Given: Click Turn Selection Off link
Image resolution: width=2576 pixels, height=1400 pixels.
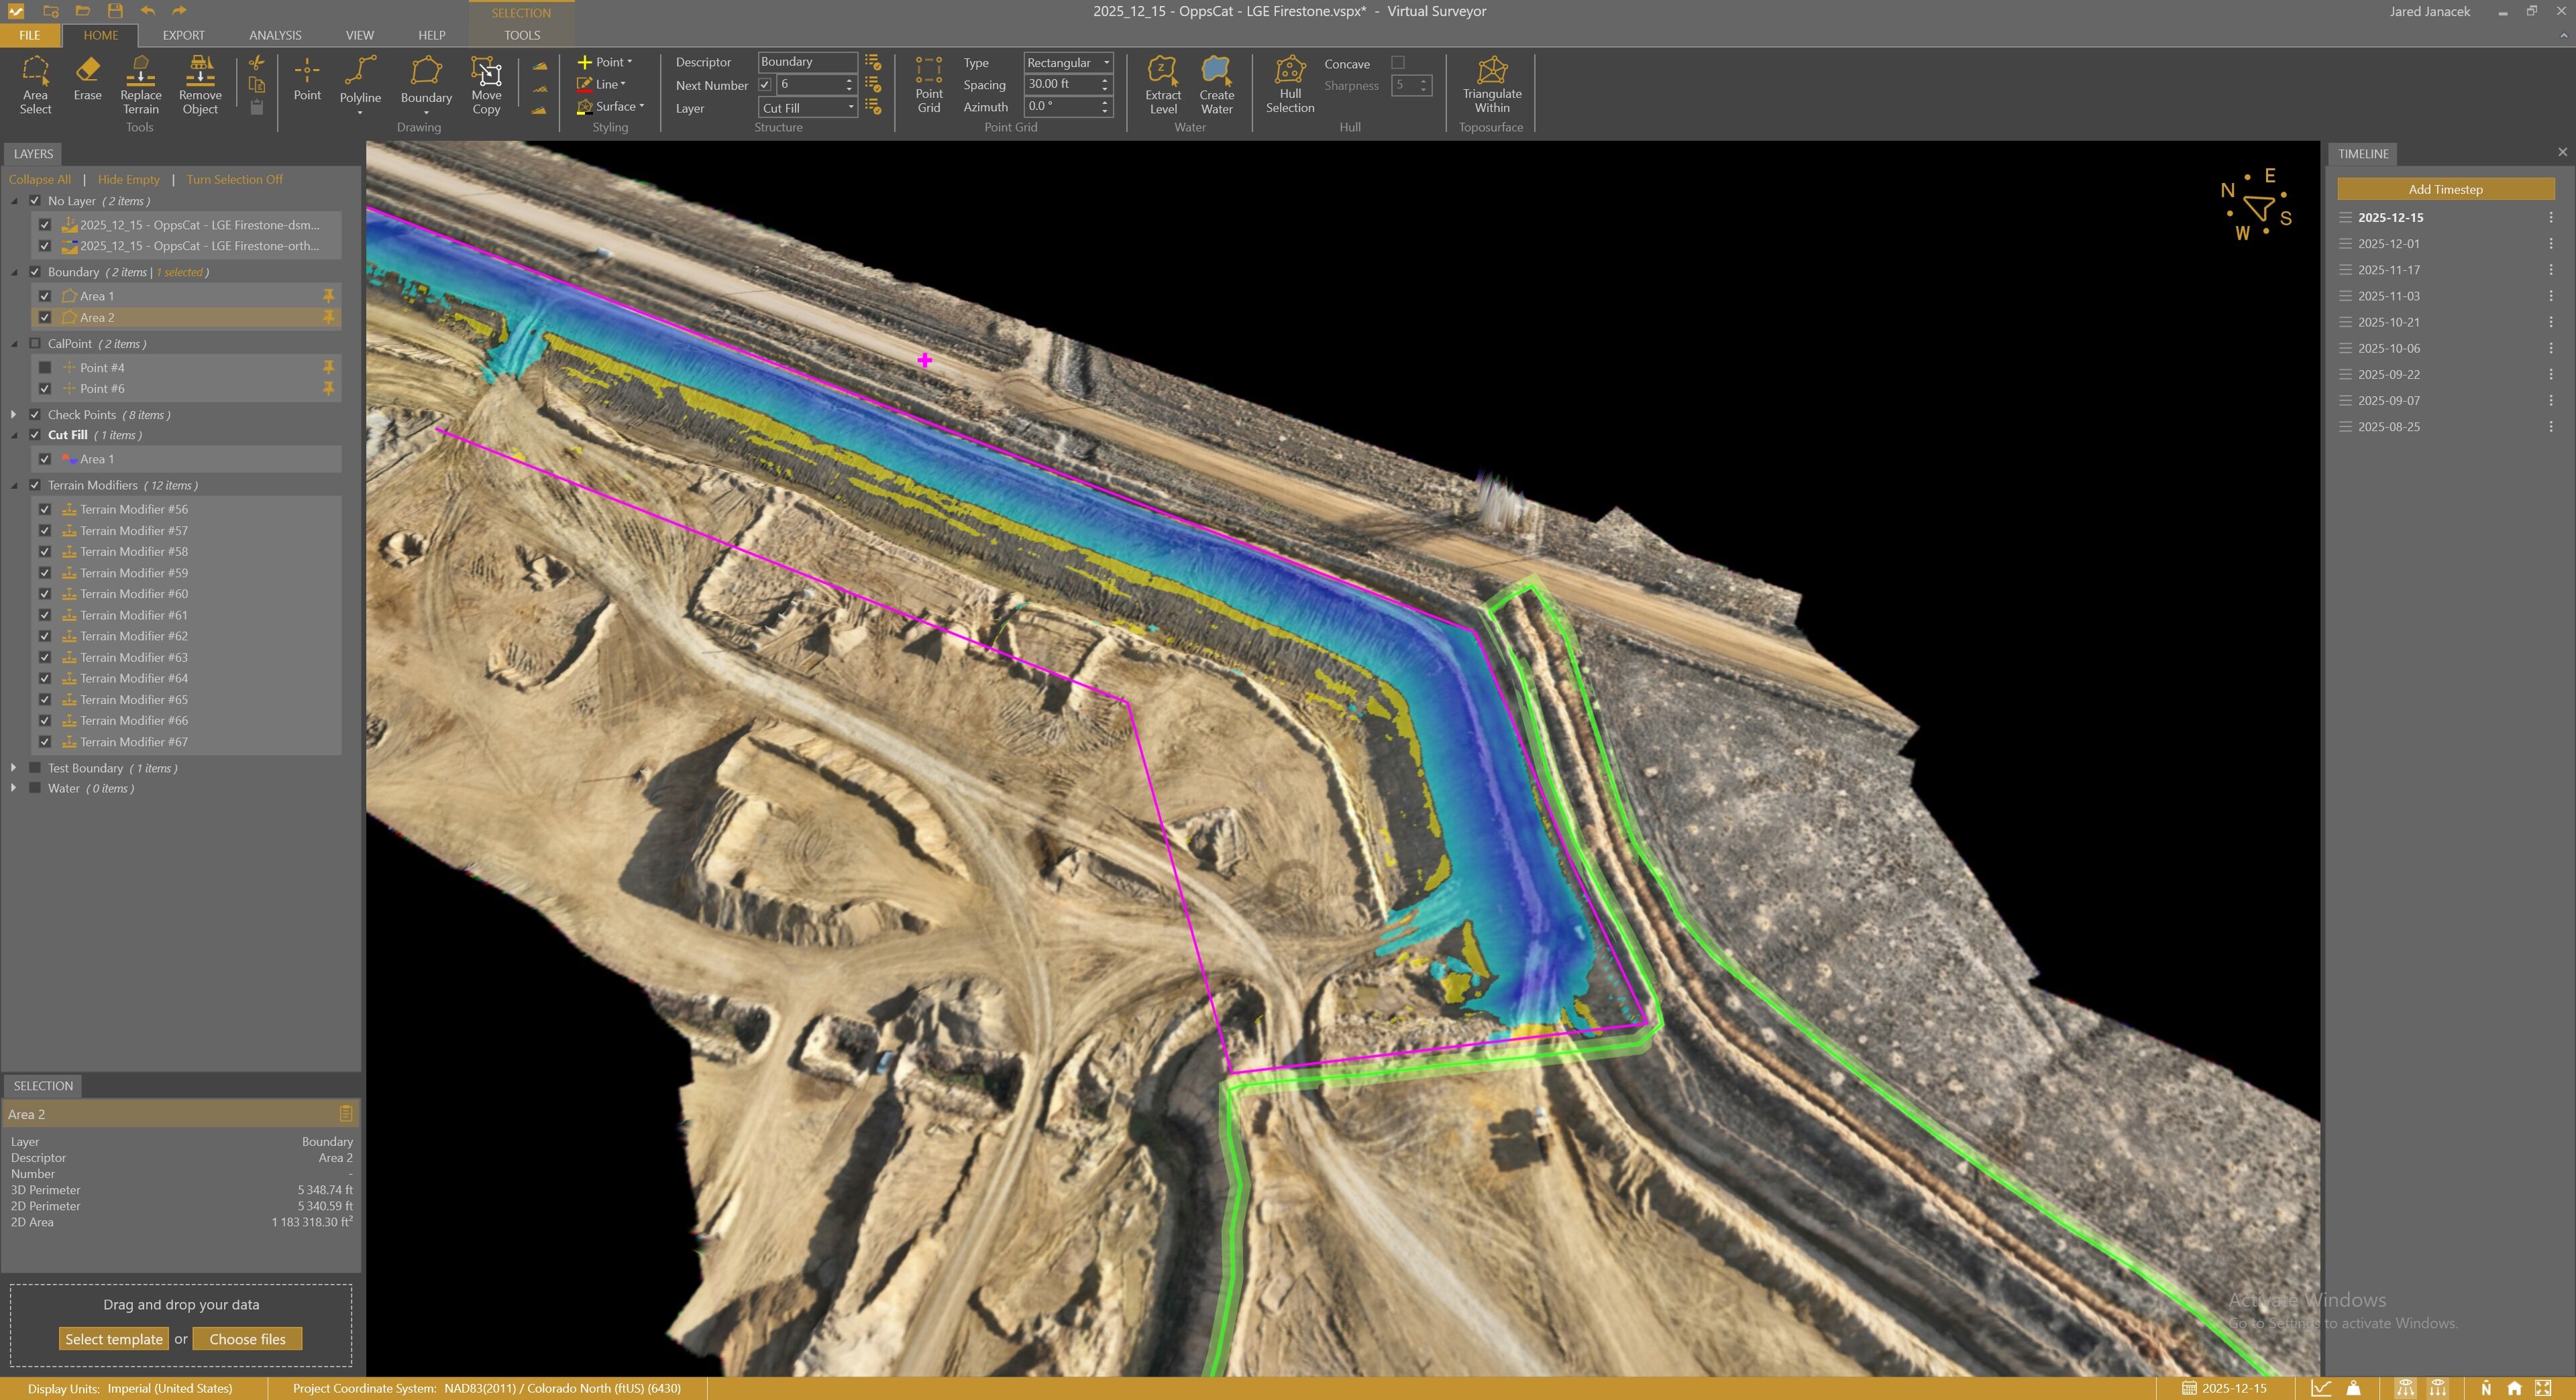Looking at the screenshot, I should (x=235, y=180).
